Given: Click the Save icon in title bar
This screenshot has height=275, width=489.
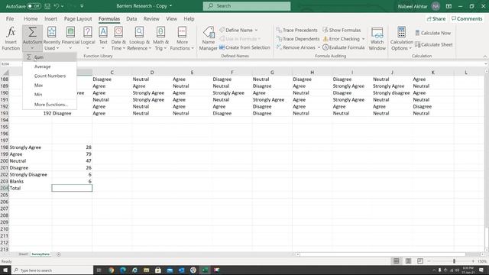Looking at the screenshot, I should (x=47, y=6).
